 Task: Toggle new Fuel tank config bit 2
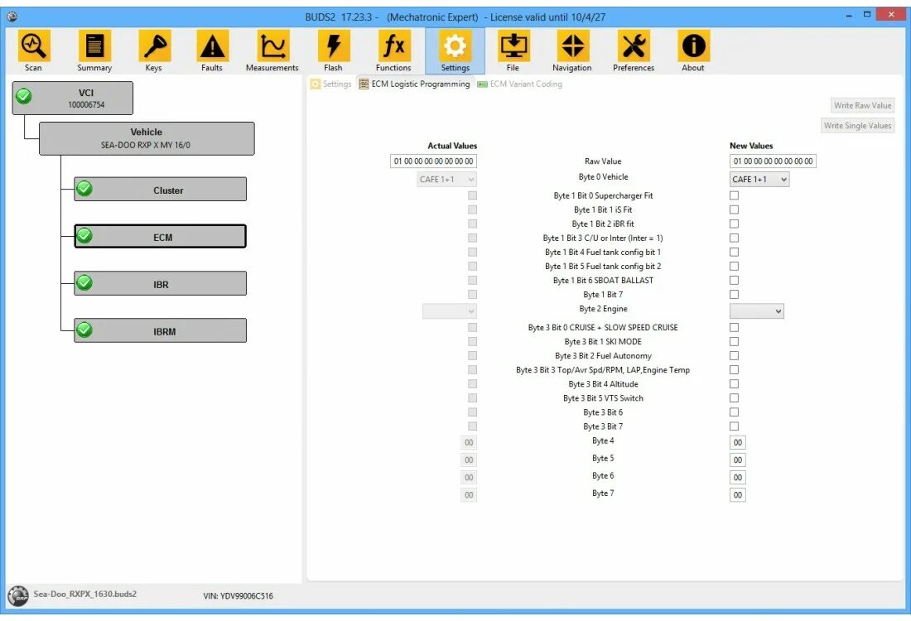[735, 266]
